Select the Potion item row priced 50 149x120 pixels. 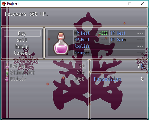click(x=45, y=66)
